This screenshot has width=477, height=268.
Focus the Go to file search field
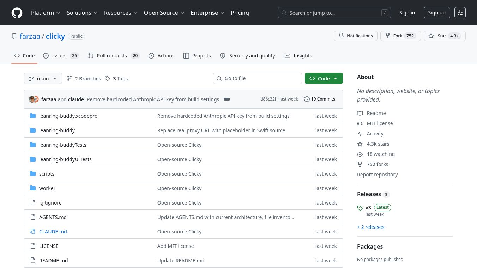[261, 78]
